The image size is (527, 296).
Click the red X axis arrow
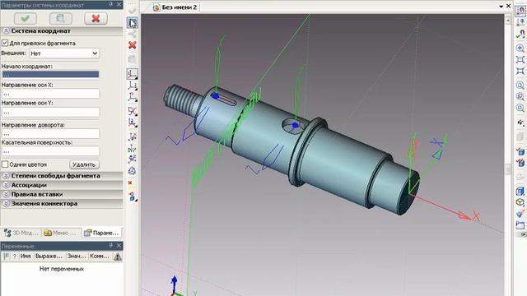[x=465, y=215]
